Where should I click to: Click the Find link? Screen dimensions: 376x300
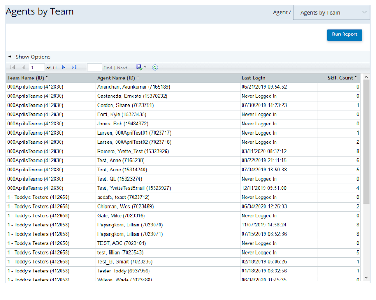click(108, 68)
